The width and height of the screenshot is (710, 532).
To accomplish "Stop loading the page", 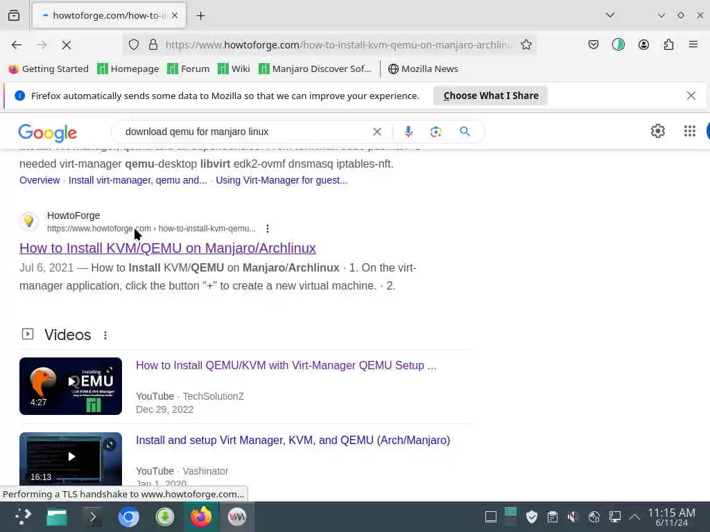I will (66, 45).
